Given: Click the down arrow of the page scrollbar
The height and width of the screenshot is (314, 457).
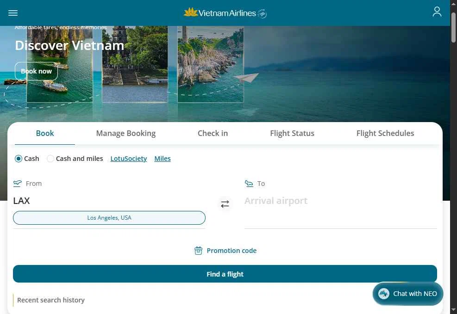Looking at the screenshot, I should pos(453,310).
